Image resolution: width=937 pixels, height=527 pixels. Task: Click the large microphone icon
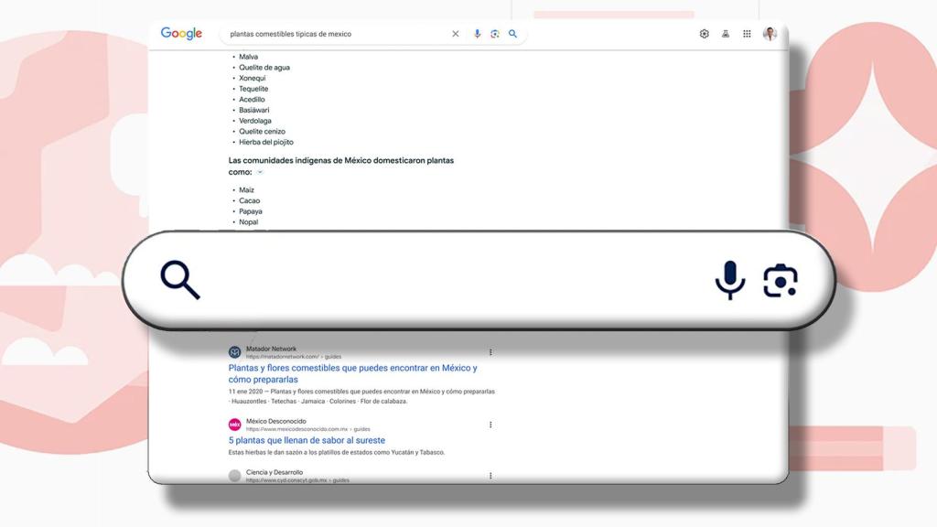click(x=730, y=280)
